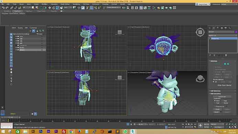238x134 pixels.
Task: Collapse the Edit Geometry rollout
Action: [x=215, y=94]
